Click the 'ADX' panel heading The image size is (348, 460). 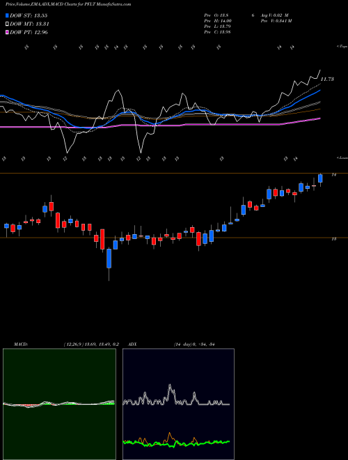pos(133,344)
